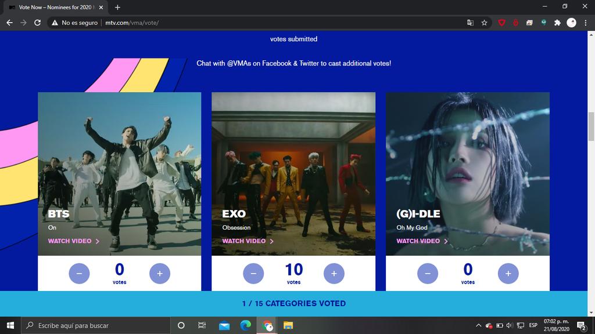Open the Windows notification center
595x334 pixels.
[581, 325]
